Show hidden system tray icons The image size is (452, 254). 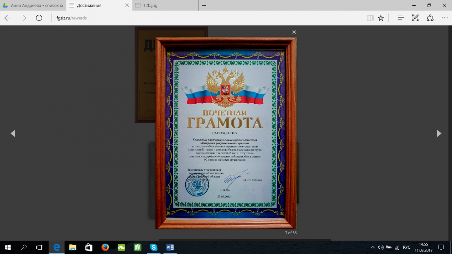point(373,247)
